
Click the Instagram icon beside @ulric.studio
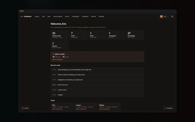tap(53, 54)
